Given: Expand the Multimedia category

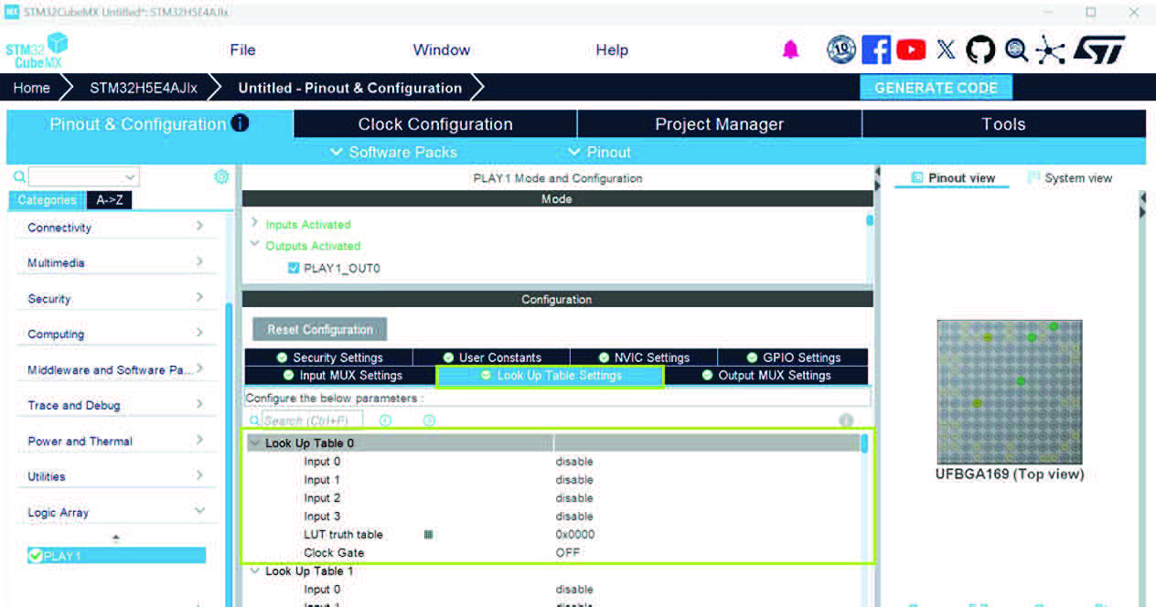Looking at the screenshot, I should click(x=199, y=261).
